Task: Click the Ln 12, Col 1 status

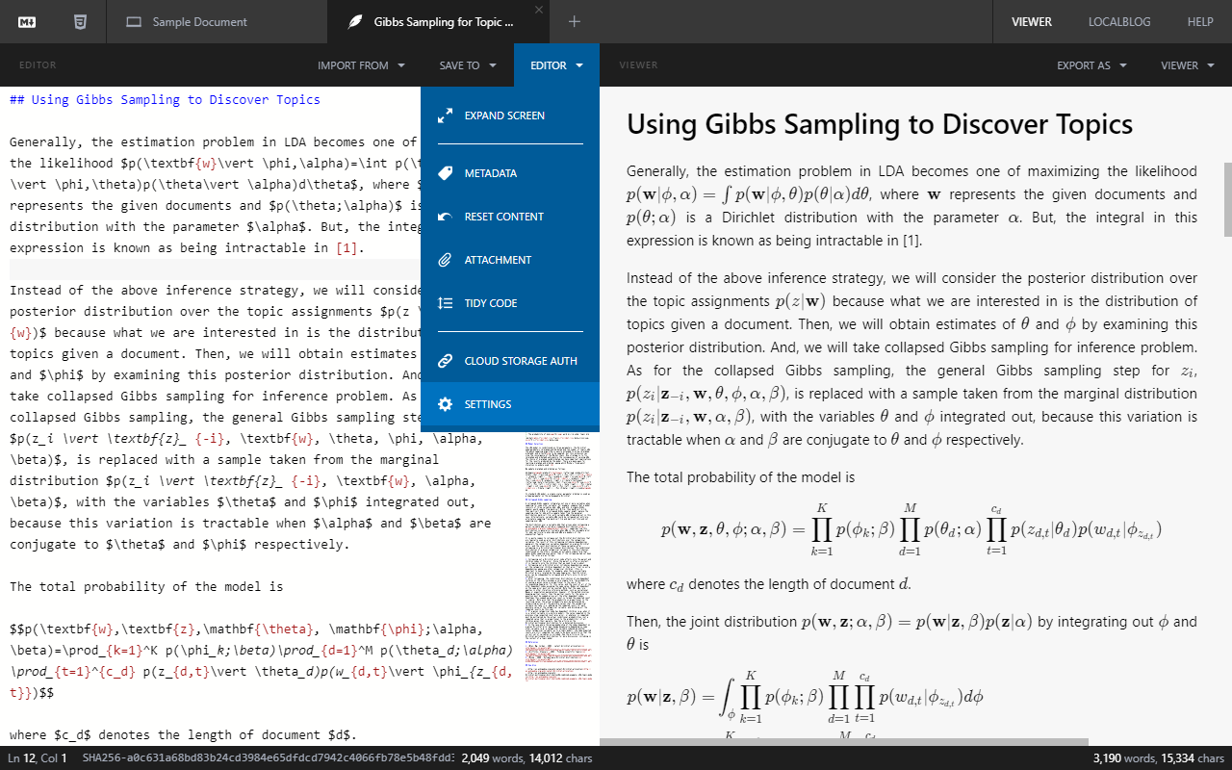Action: [x=37, y=758]
